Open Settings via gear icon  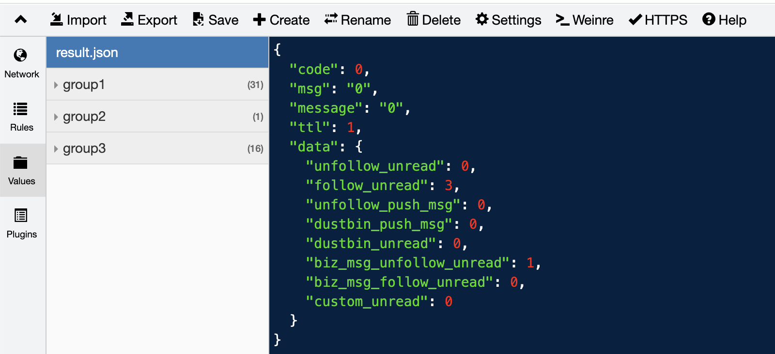[482, 19]
